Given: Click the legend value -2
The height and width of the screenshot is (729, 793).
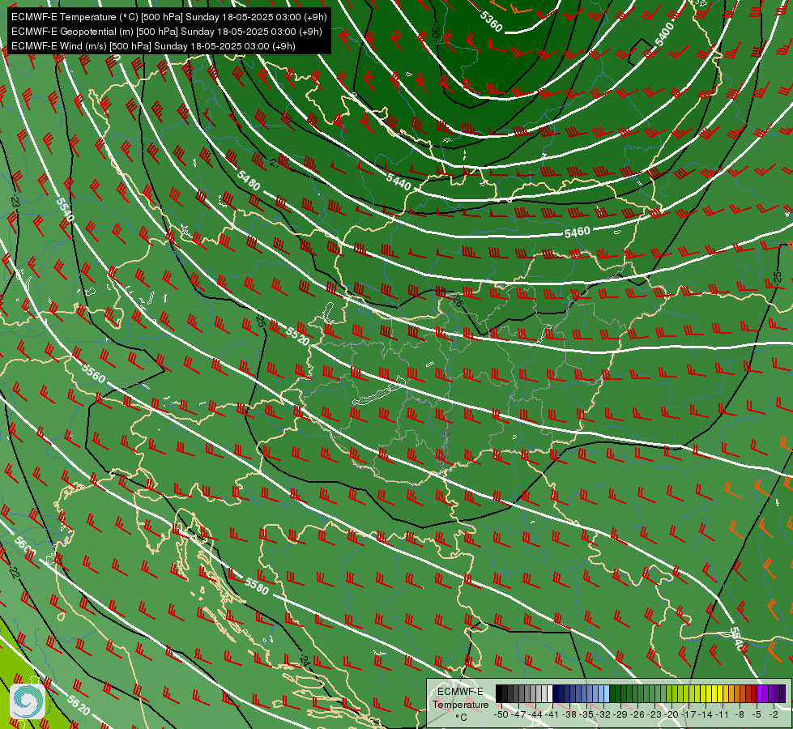Looking at the screenshot, I should click(x=774, y=714).
